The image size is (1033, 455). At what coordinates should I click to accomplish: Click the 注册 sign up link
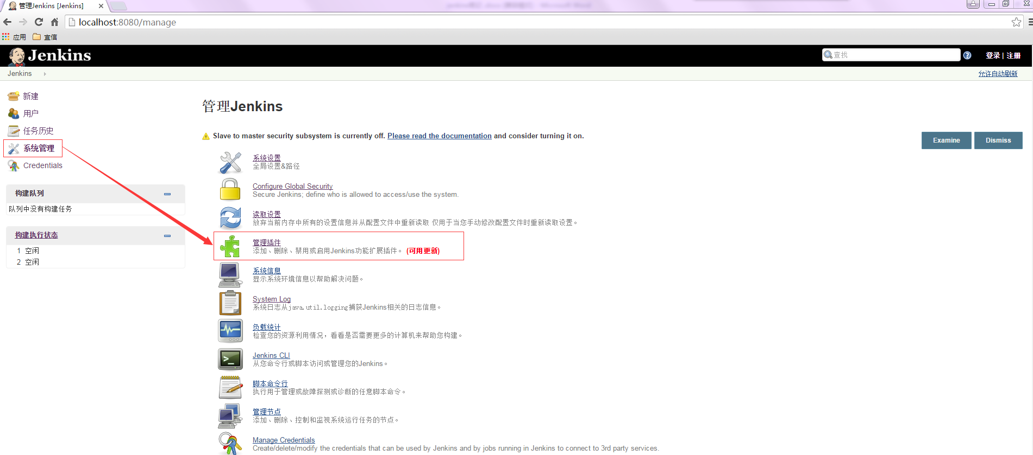1013,55
